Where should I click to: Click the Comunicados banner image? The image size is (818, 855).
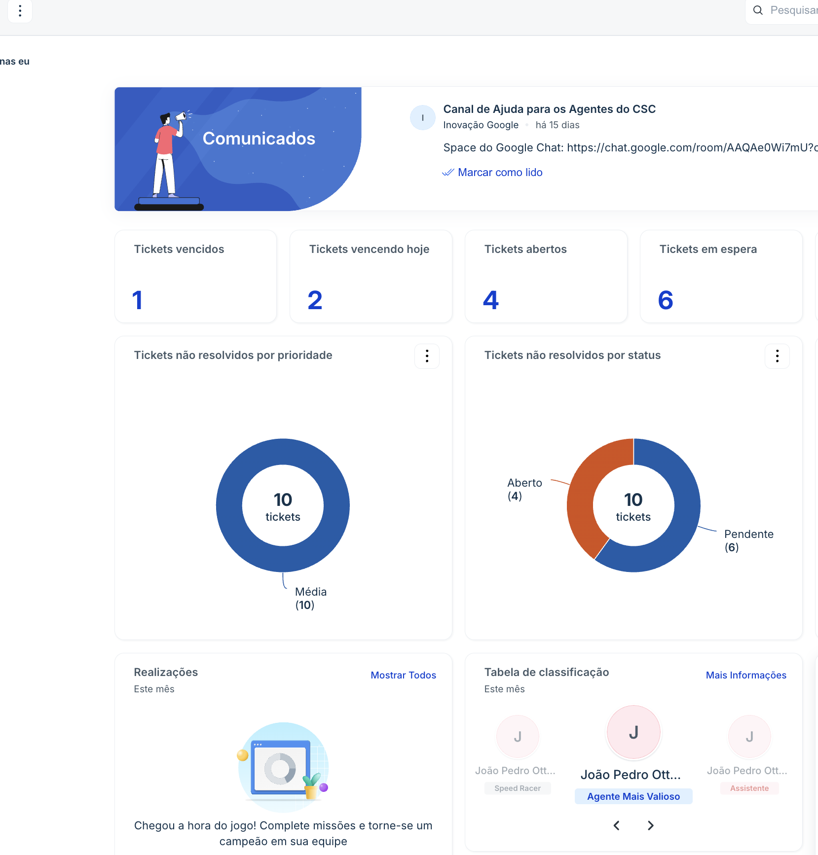[x=238, y=149]
